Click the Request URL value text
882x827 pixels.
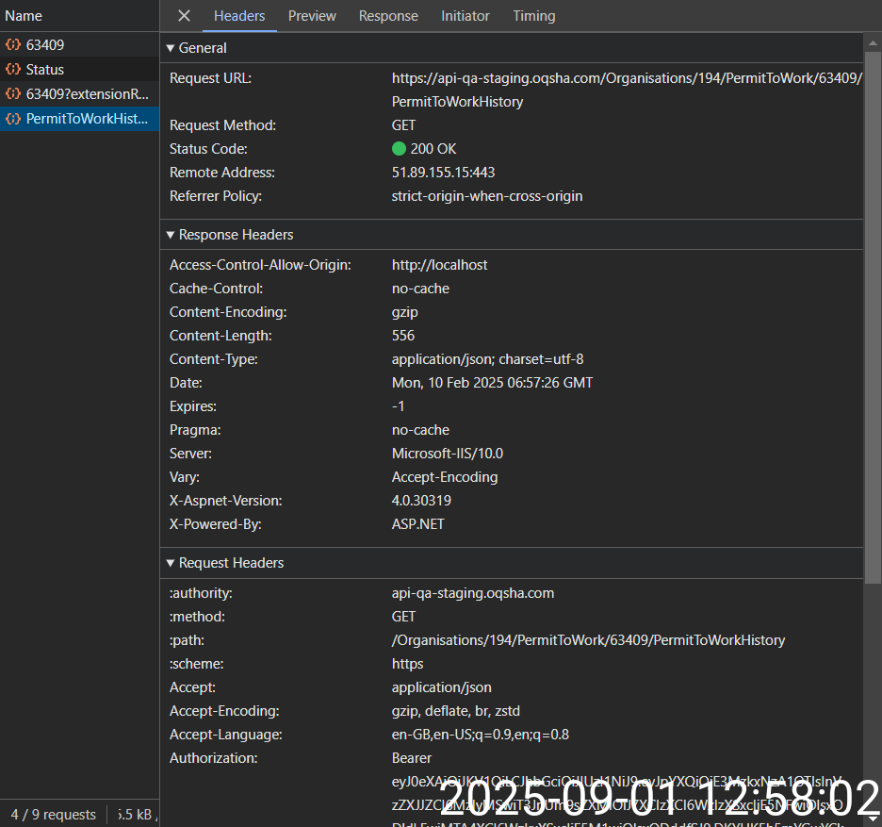click(x=626, y=78)
